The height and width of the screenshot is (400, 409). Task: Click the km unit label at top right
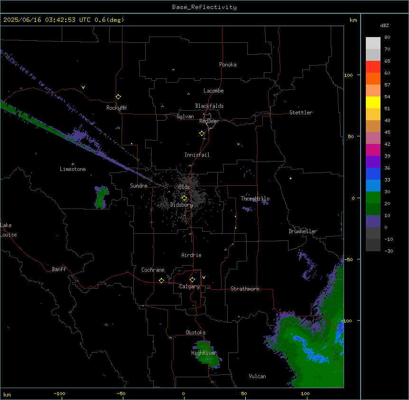click(353, 20)
